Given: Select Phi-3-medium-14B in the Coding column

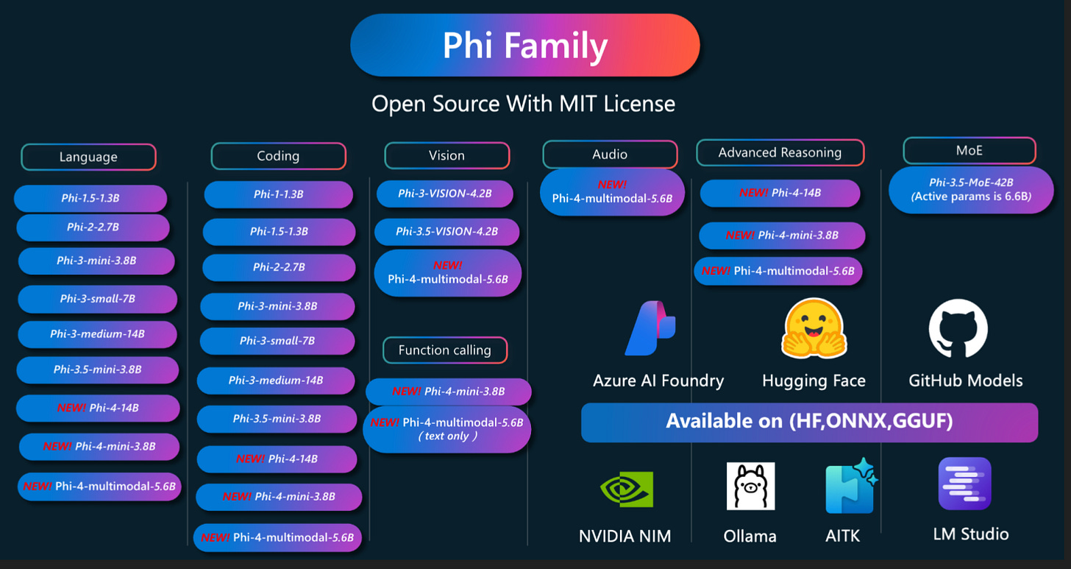Looking at the screenshot, I should click(276, 381).
